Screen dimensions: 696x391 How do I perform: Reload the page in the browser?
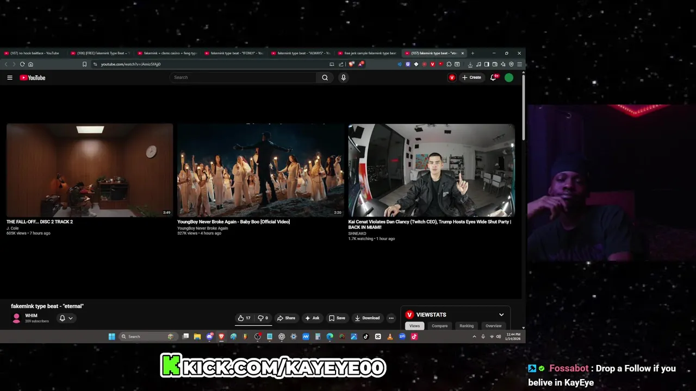coord(22,64)
